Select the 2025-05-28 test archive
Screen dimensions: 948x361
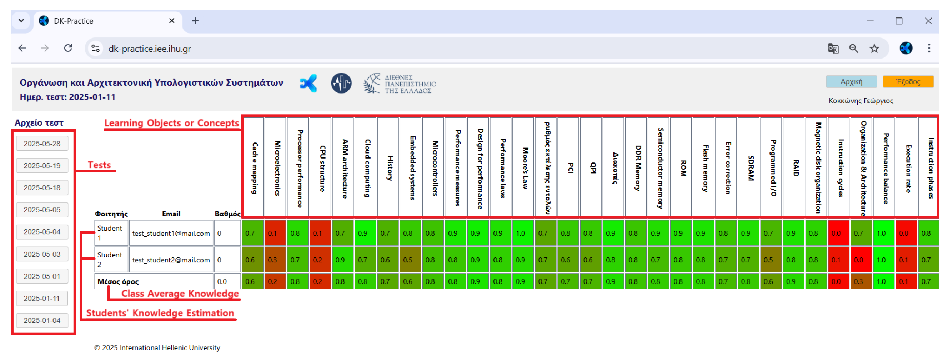pos(42,144)
